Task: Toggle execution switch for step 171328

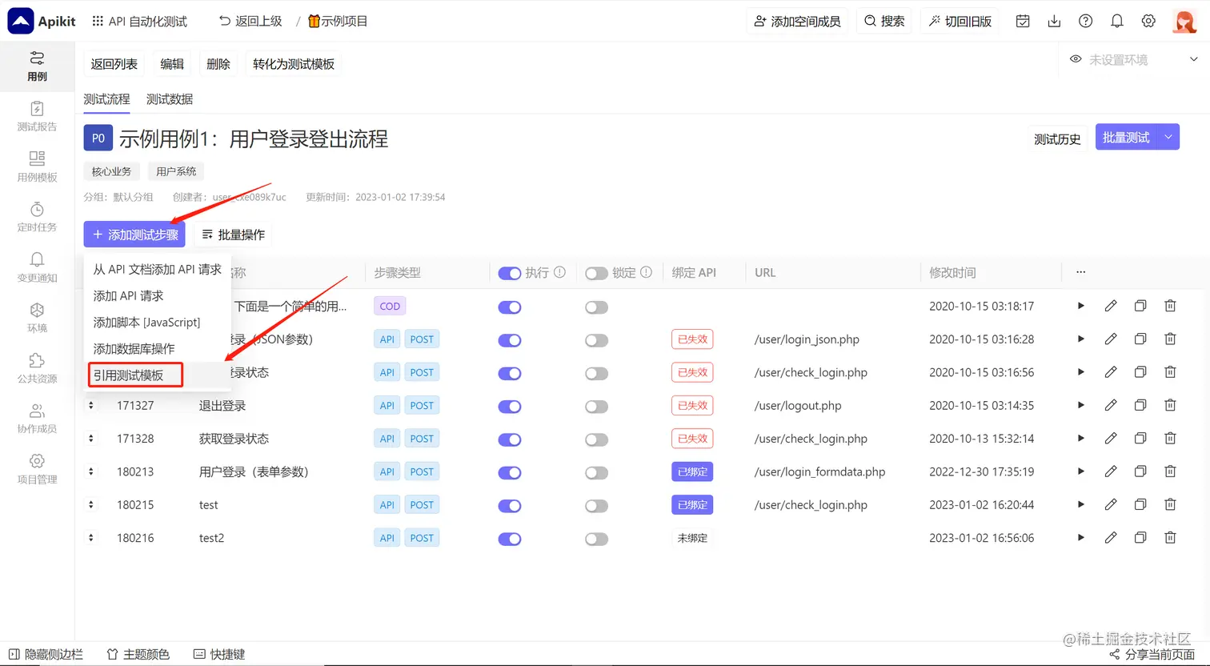Action: tap(510, 439)
